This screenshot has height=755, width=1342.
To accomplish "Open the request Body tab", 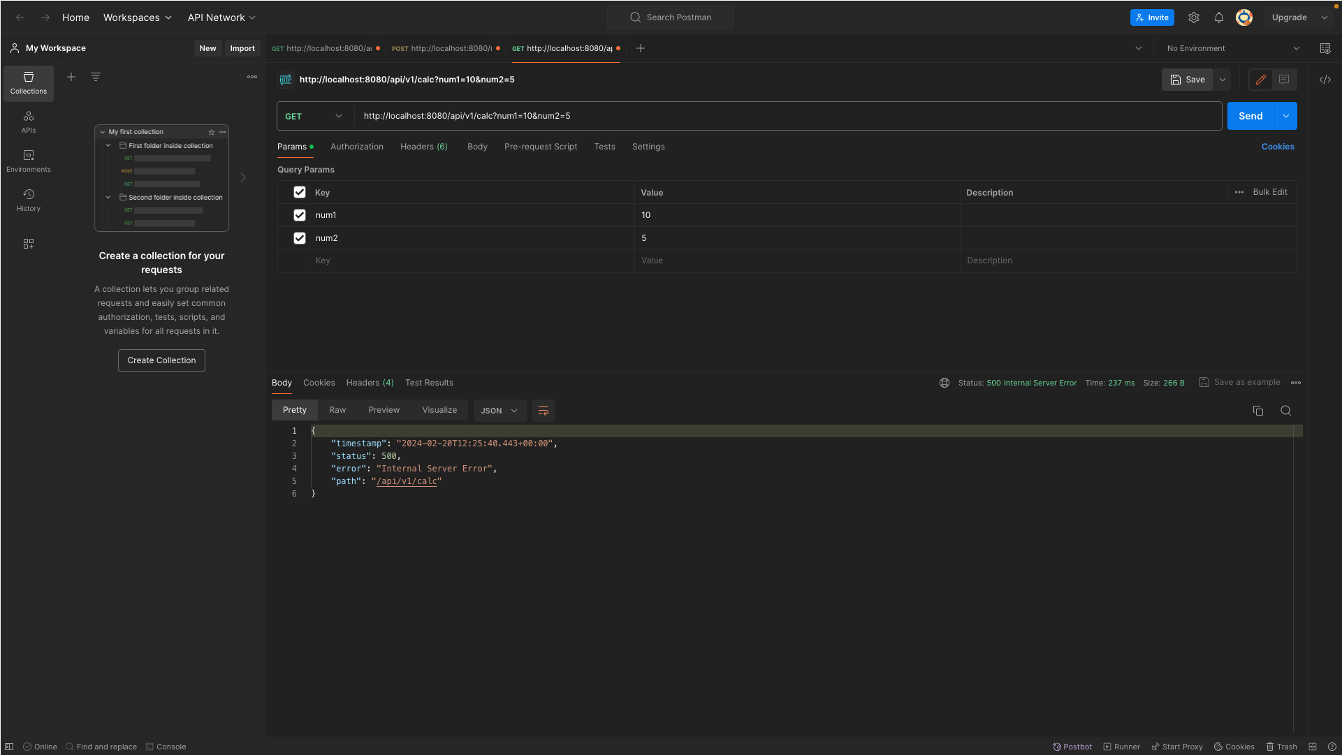I will point(478,147).
